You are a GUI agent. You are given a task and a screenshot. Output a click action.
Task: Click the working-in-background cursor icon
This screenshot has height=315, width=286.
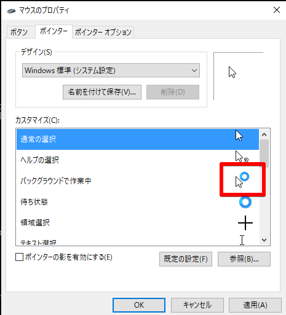(x=242, y=180)
